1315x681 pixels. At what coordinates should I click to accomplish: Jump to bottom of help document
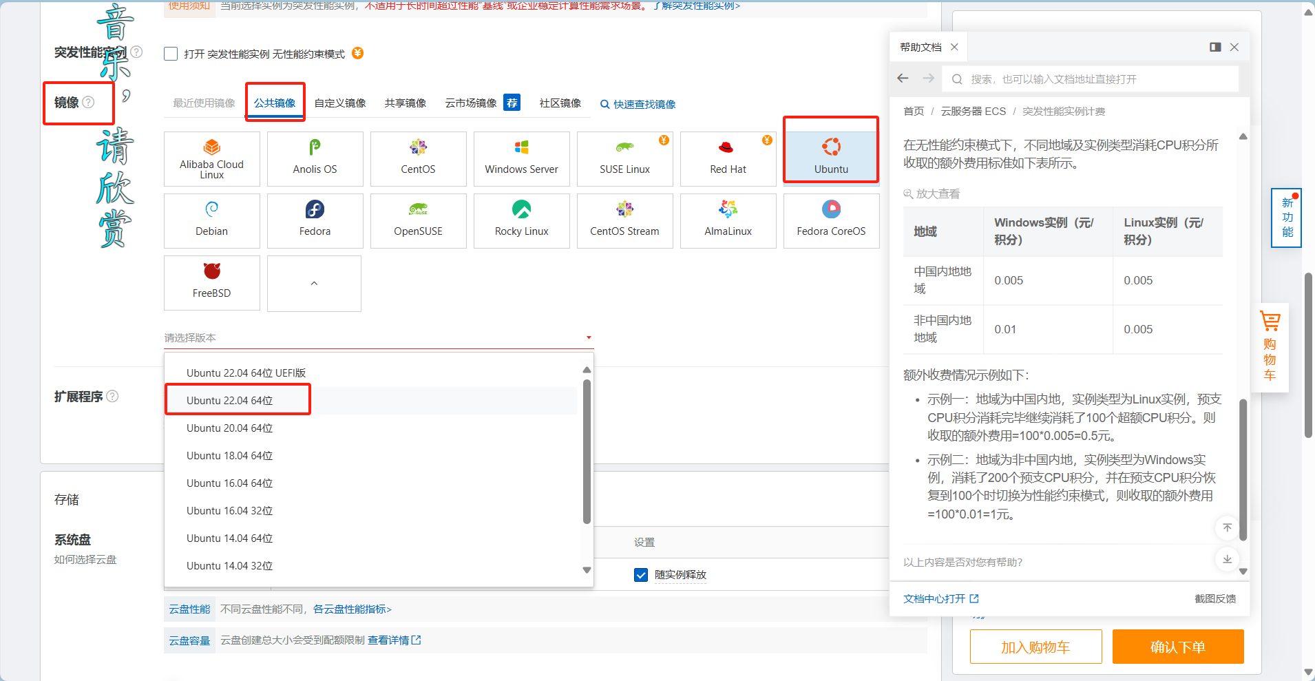click(x=1227, y=558)
